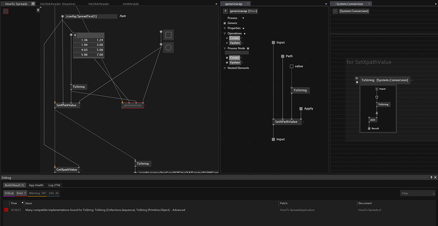Collapse the Process Node section
Image resolution: width=438 pixels, height=226 pixels.
224,48
